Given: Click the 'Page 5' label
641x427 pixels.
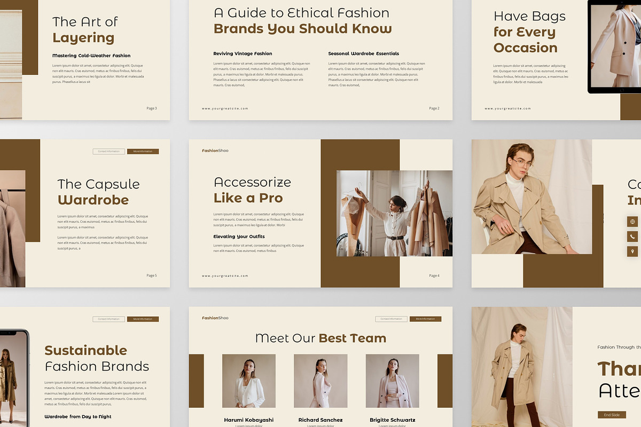Looking at the screenshot, I should coord(152,276).
